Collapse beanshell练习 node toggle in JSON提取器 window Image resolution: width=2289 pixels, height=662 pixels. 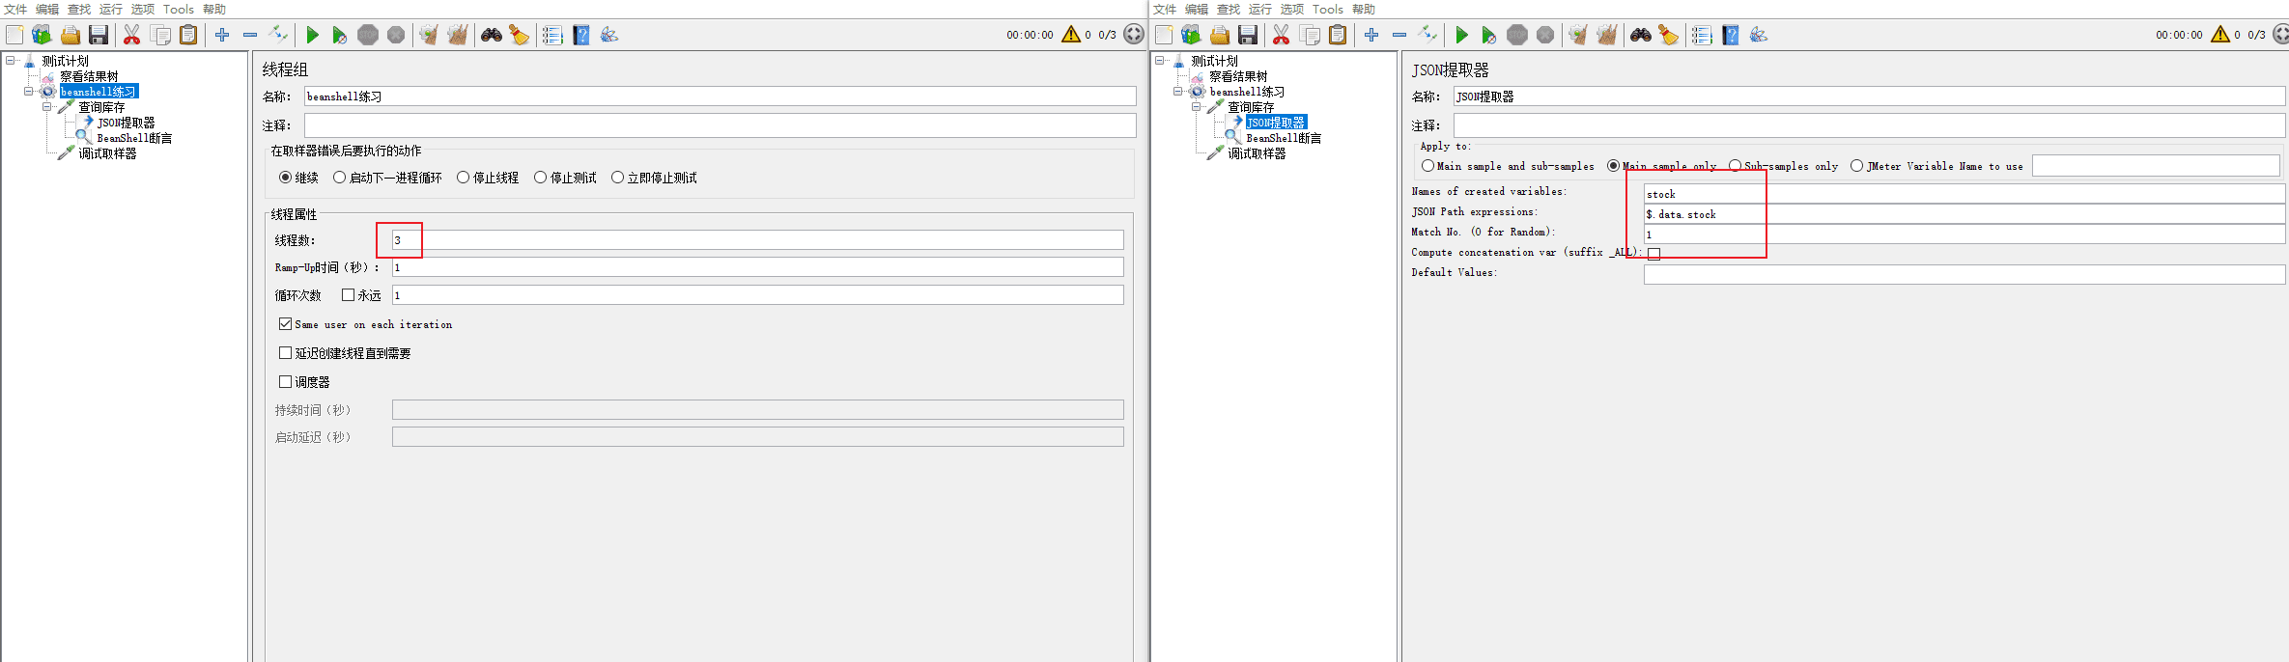[x=1177, y=92]
